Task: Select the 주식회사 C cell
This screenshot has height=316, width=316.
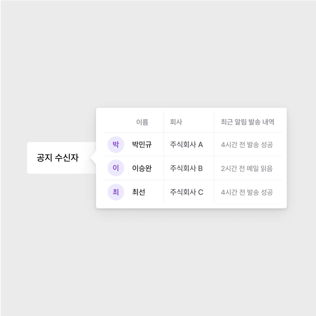Action: 186,192
